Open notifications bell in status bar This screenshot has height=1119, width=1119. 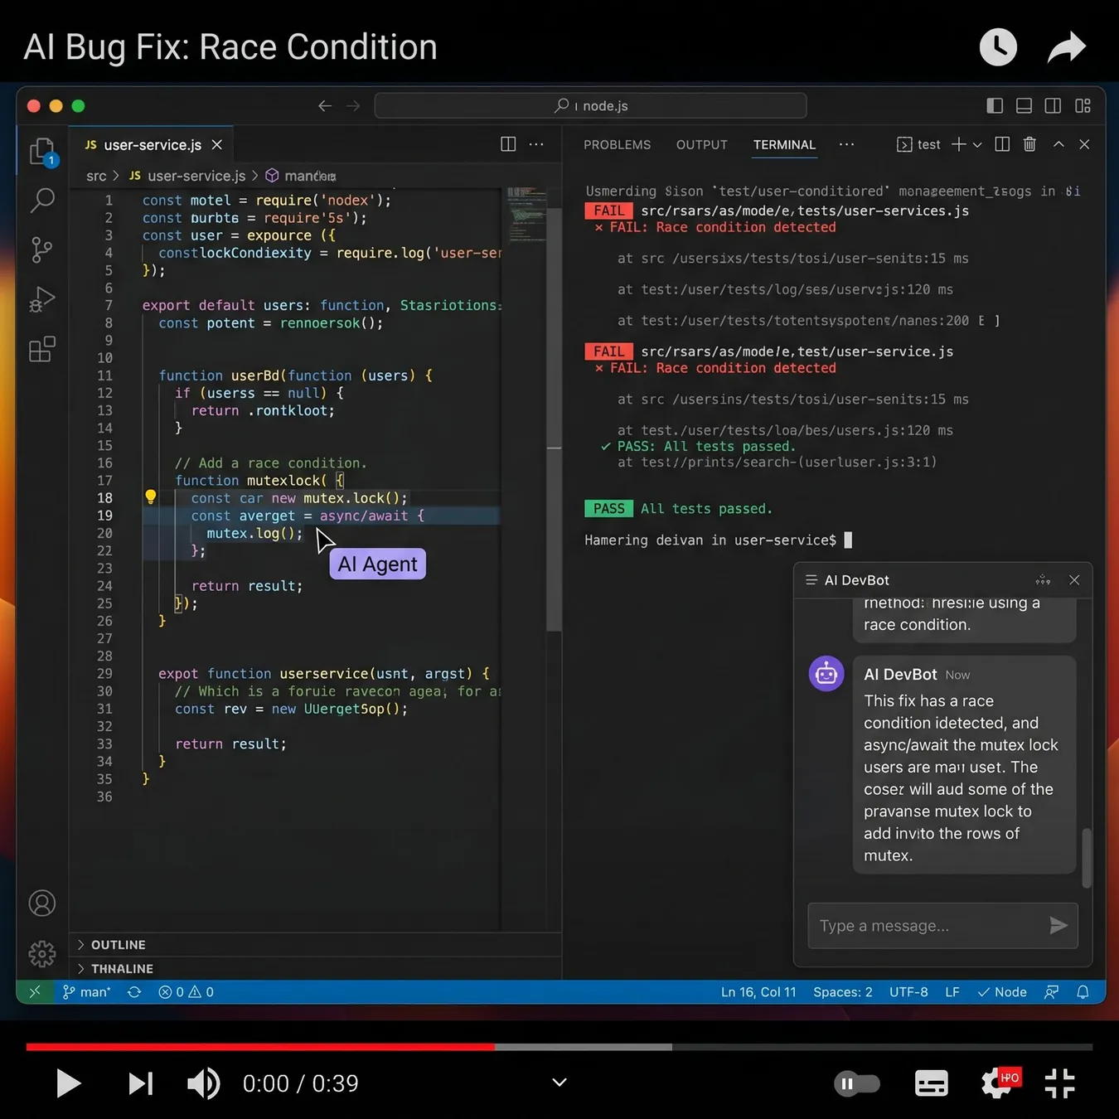[1083, 992]
